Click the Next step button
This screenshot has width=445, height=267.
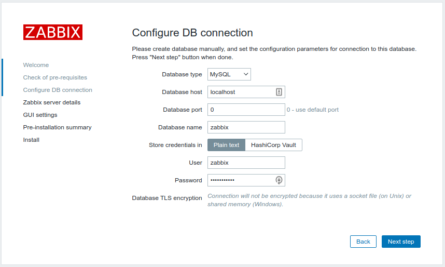pyautogui.click(x=401, y=242)
